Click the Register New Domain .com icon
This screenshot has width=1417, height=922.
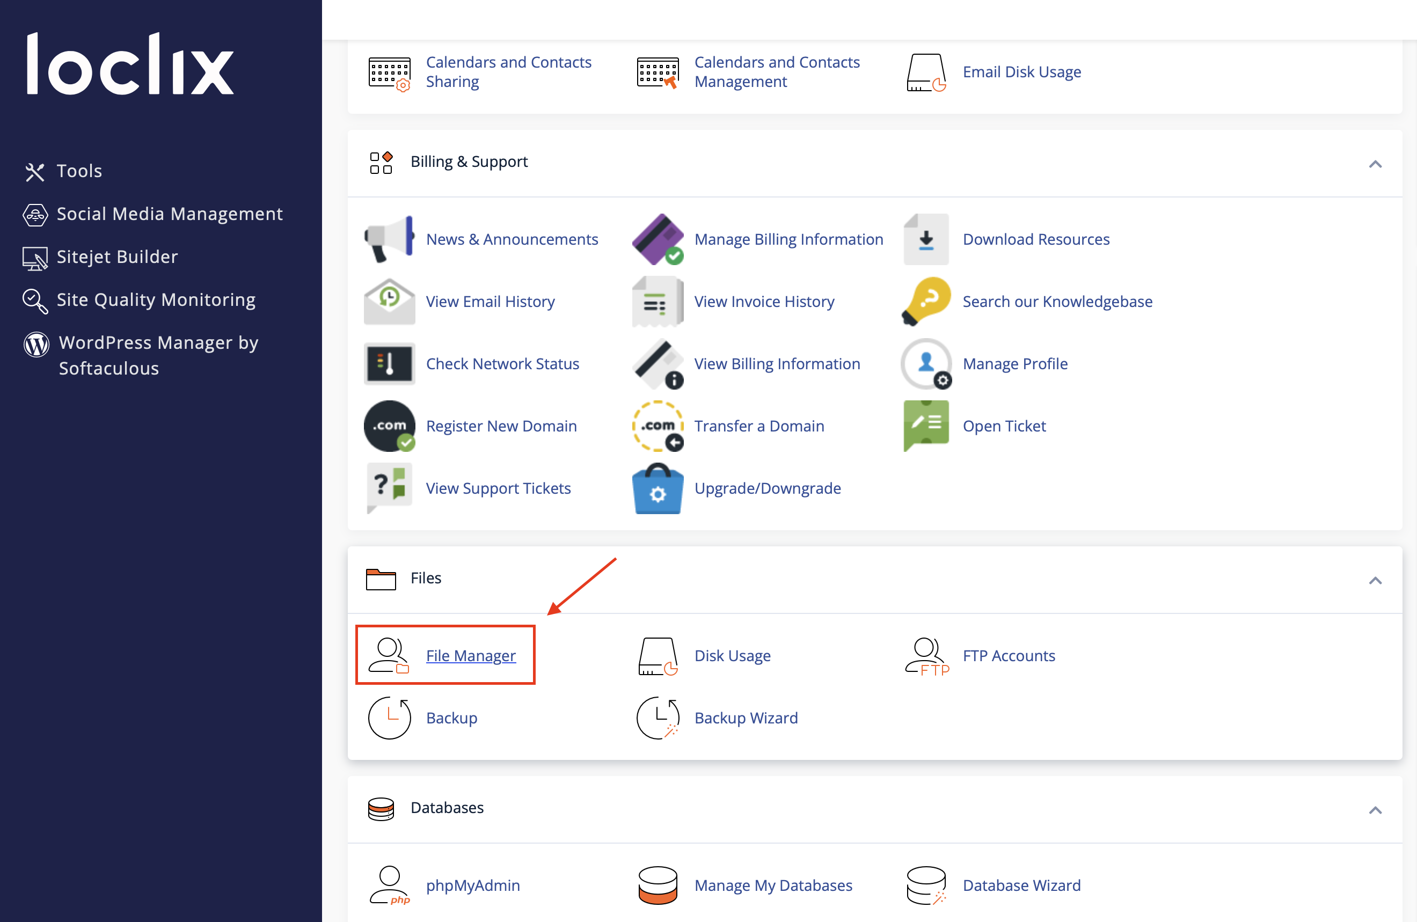389,426
